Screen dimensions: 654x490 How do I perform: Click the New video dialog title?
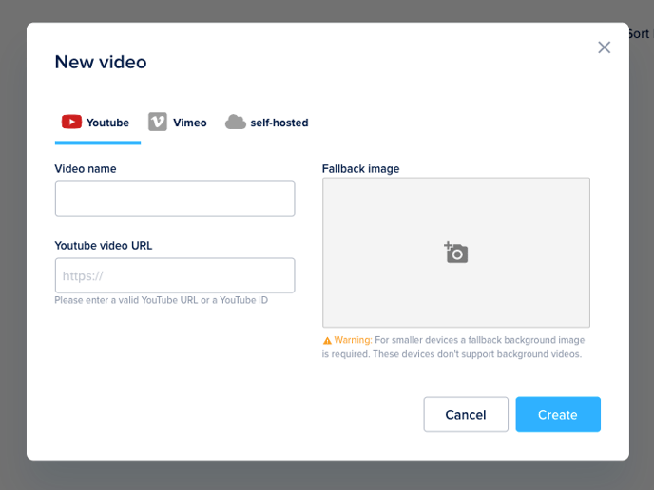[x=101, y=63]
